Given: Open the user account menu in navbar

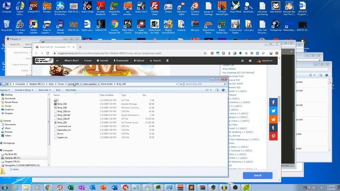Looking at the screenshot, I should click(265, 61).
